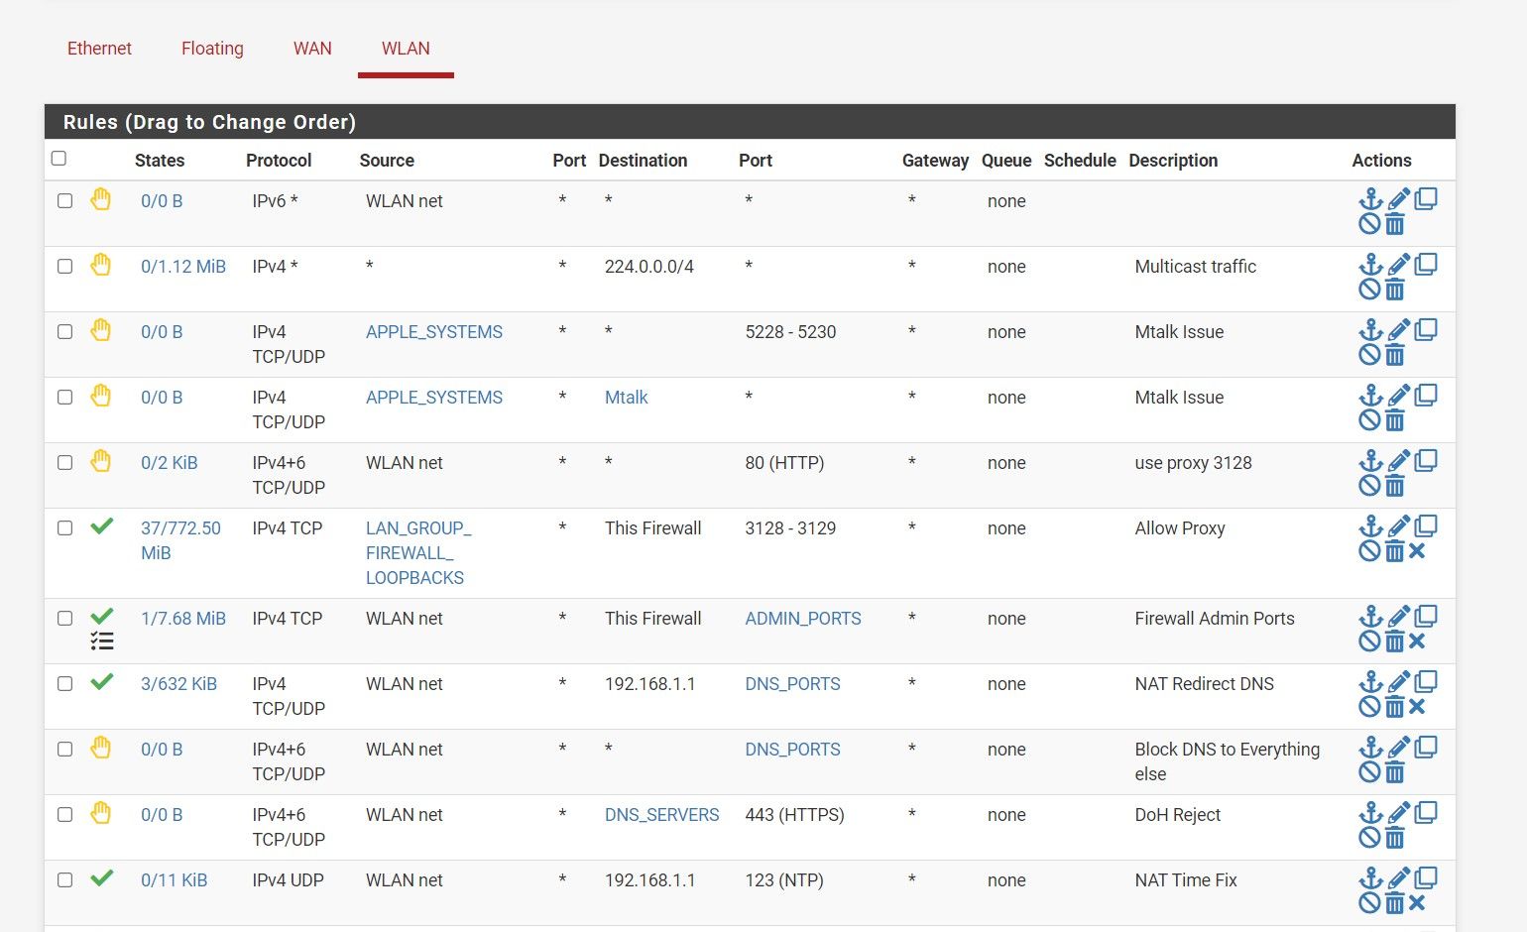Click the pencil icon for use proxy 3128 rule

click(1399, 461)
